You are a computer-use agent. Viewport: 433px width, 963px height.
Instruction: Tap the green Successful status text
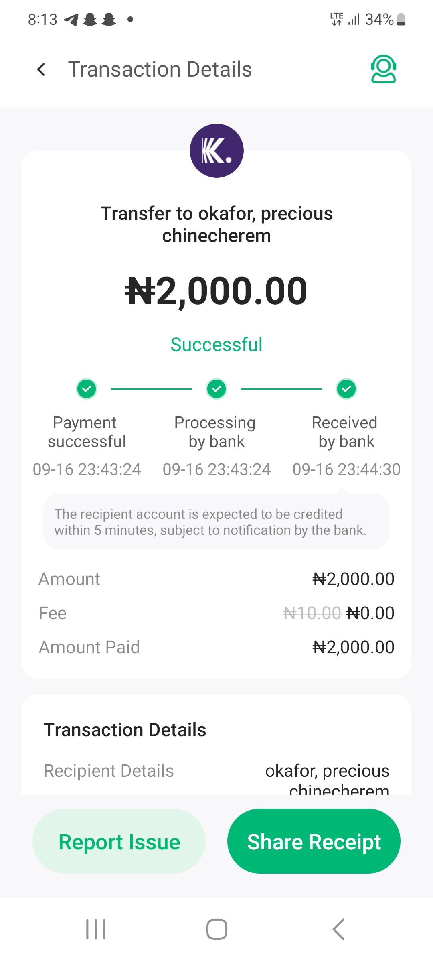(x=216, y=345)
